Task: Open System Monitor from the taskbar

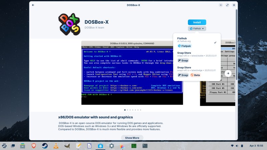Action: coord(134,146)
